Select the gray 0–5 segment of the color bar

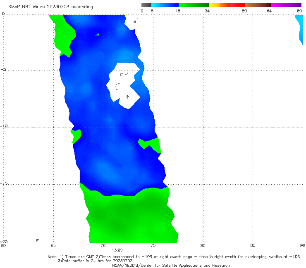146,5
